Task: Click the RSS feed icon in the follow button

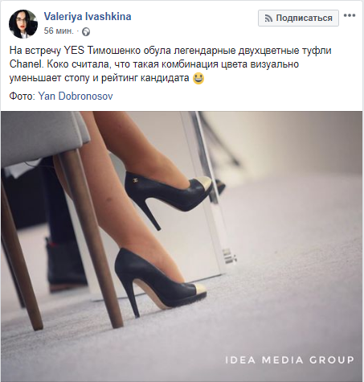Action: 268,18
